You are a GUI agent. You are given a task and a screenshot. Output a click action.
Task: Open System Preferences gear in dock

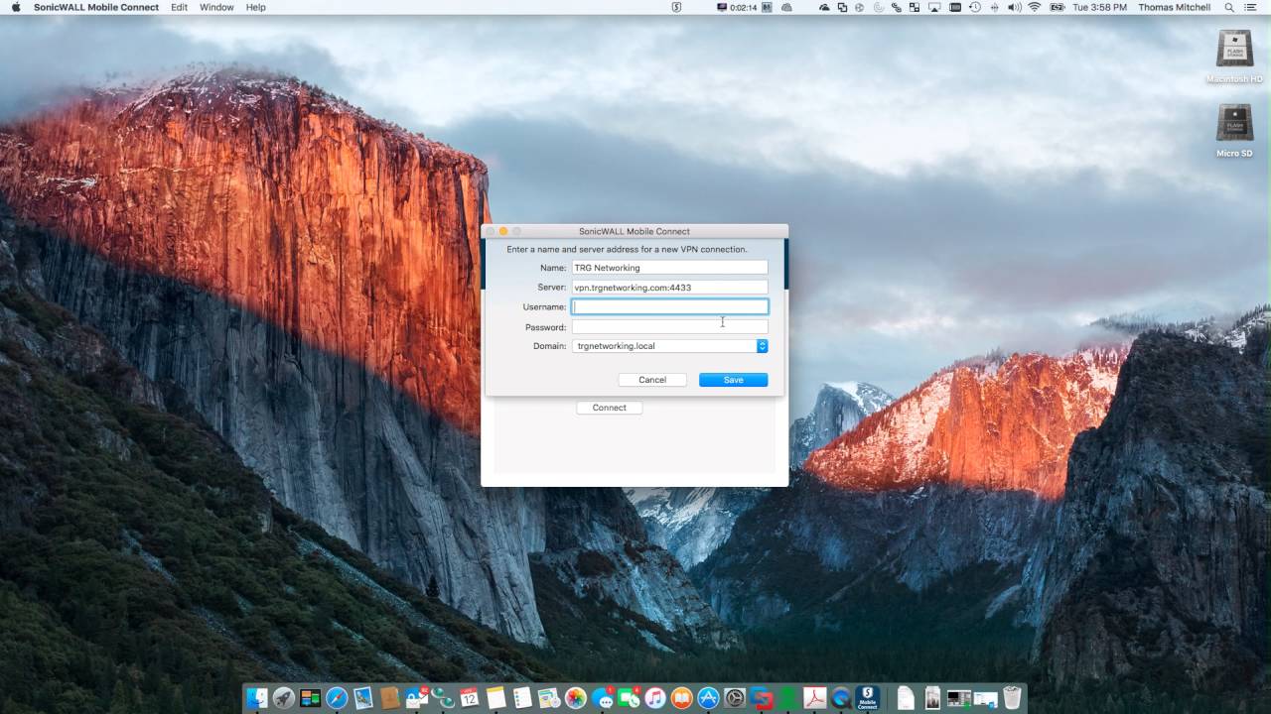[x=735, y=697]
